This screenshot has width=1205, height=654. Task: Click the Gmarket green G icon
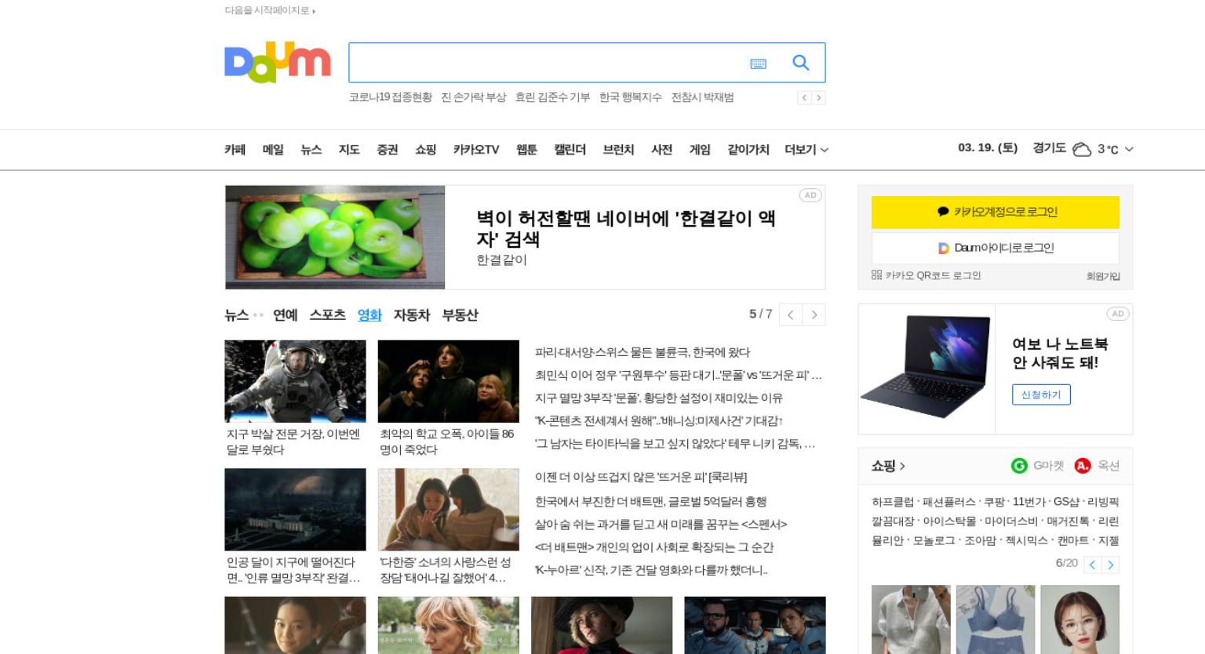pyautogui.click(x=1019, y=466)
